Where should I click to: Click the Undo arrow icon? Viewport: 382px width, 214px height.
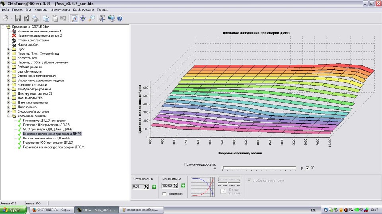(63, 18)
